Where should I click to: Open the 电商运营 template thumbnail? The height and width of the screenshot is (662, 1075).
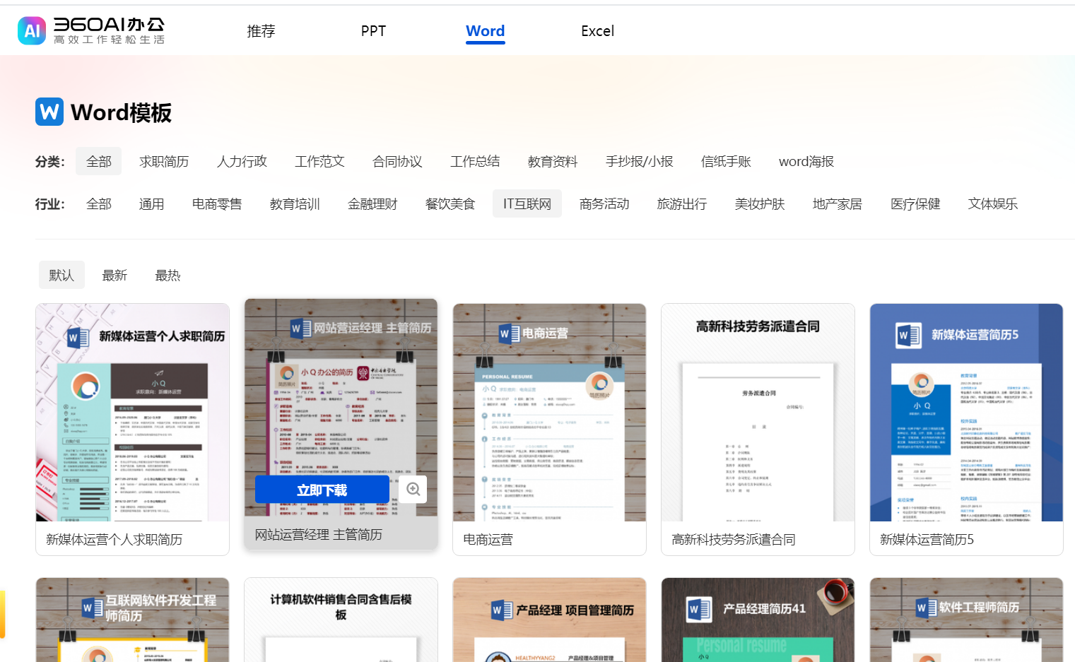coord(548,410)
